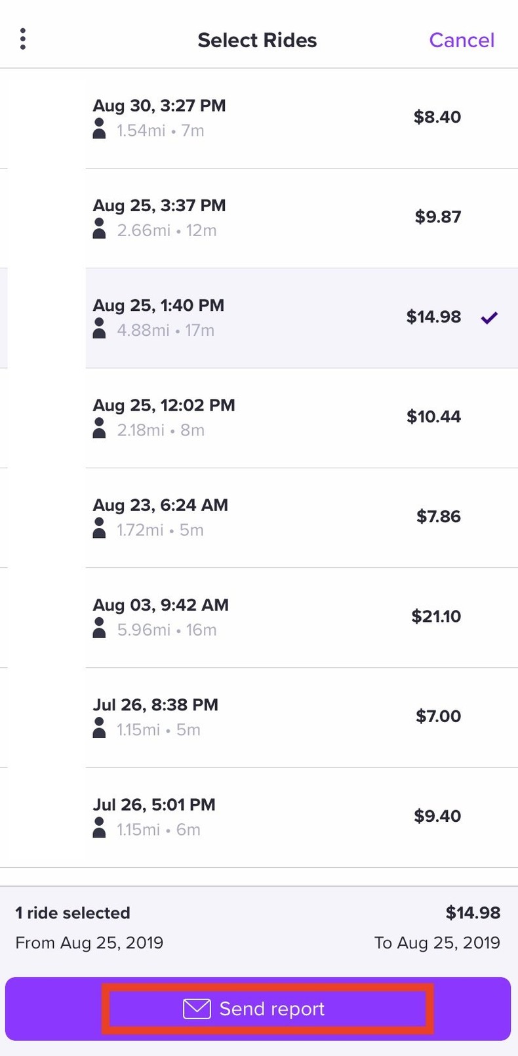Open the three-dot overflow menu
The image size is (518, 1056).
pos(23,39)
